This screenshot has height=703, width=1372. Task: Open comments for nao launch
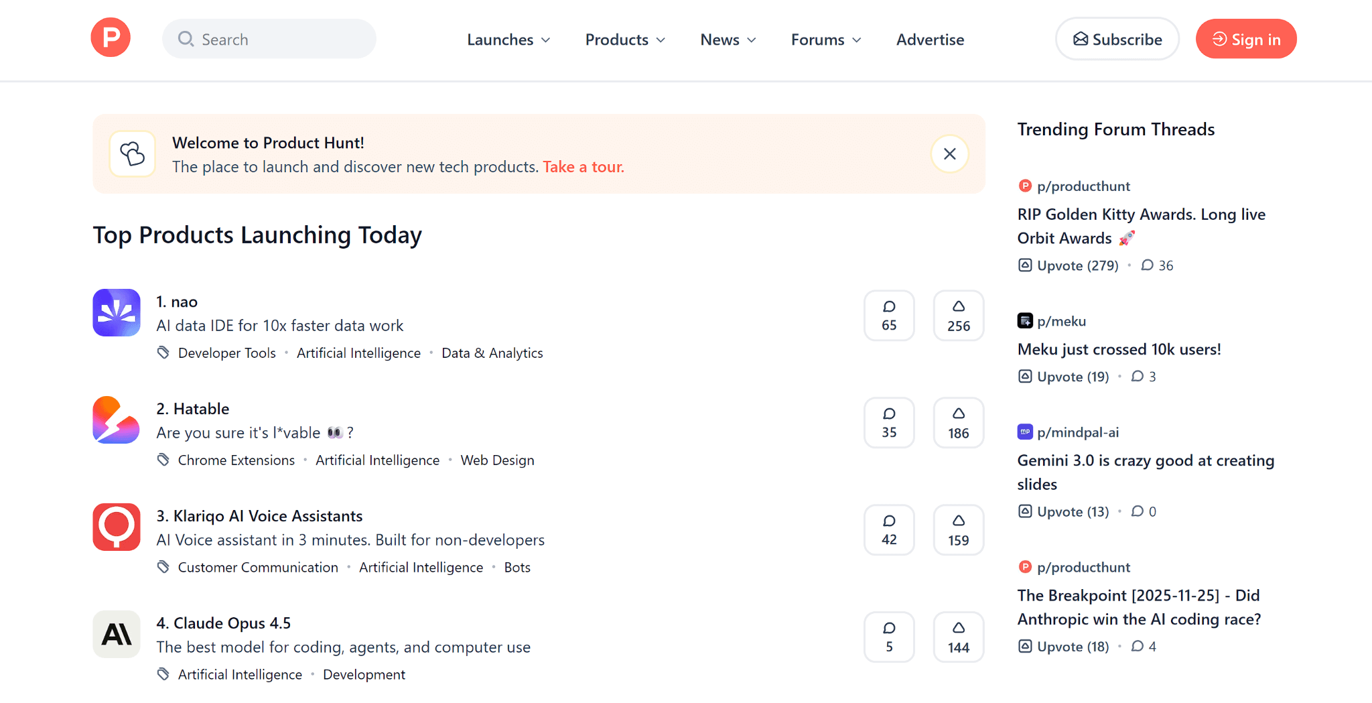pos(889,315)
